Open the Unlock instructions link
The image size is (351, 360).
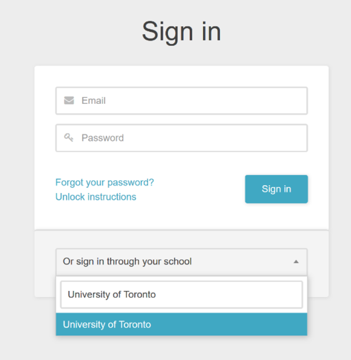coord(96,197)
